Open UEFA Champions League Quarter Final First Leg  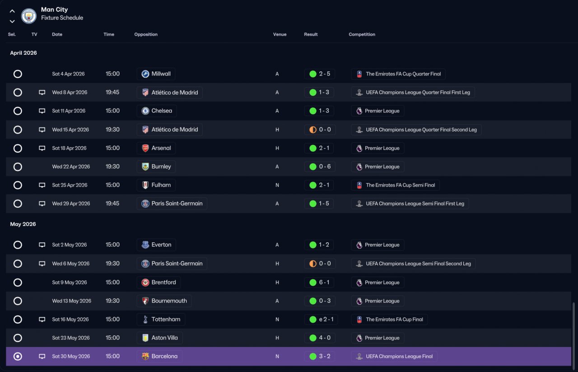[413, 92]
